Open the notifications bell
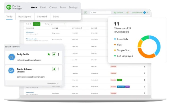Screen dimensions: 170x103 coord(127,12)
